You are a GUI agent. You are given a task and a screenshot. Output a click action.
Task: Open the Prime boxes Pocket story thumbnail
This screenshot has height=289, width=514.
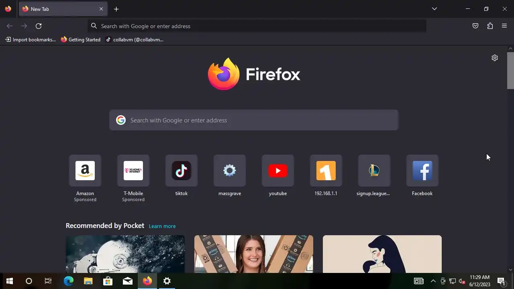254,254
